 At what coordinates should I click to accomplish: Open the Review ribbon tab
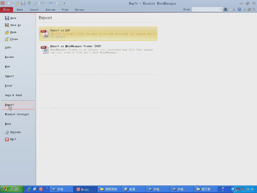[50, 10]
